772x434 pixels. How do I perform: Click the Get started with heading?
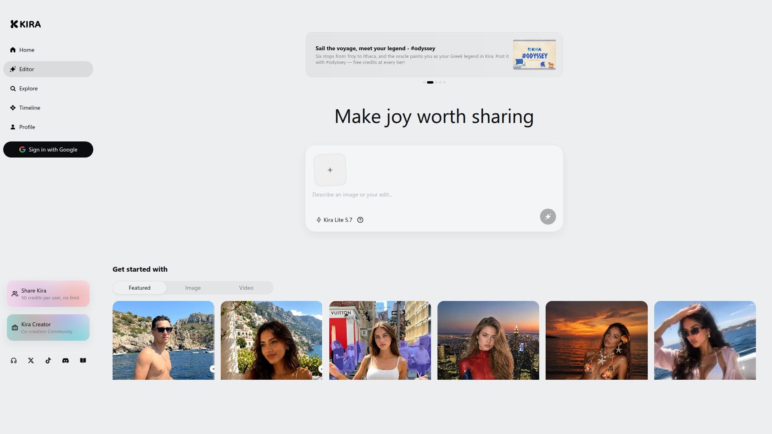point(140,269)
